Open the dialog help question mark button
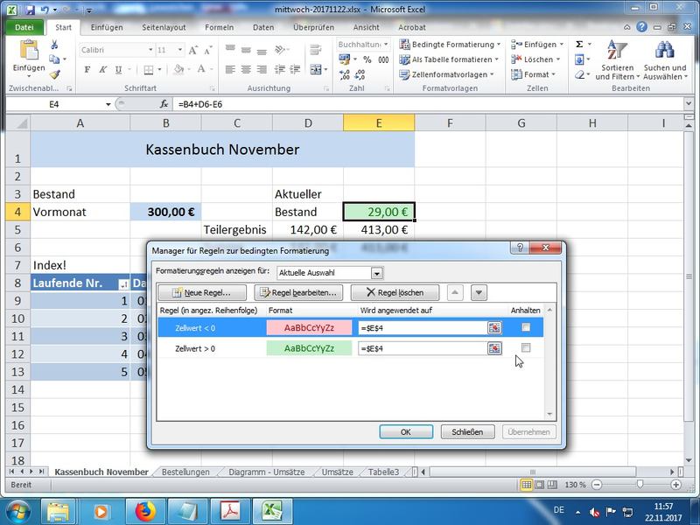The width and height of the screenshot is (700, 525). tap(521, 249)
